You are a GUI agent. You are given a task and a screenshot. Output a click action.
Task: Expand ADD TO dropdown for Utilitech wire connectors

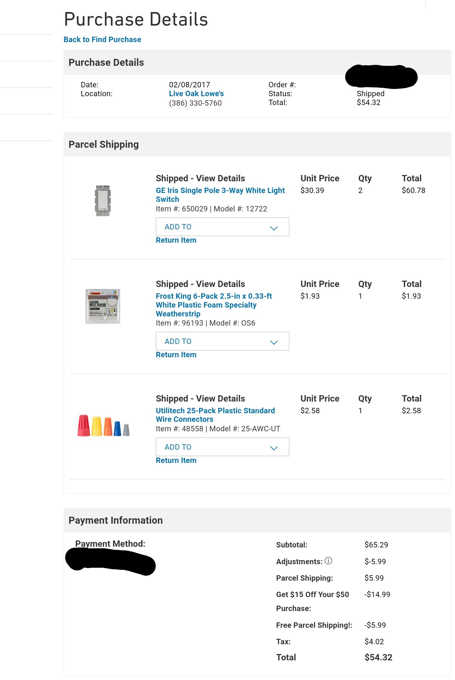pyautogui.click(x=222, y=447)
